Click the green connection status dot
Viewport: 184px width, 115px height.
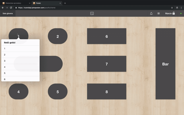(181, 13)
